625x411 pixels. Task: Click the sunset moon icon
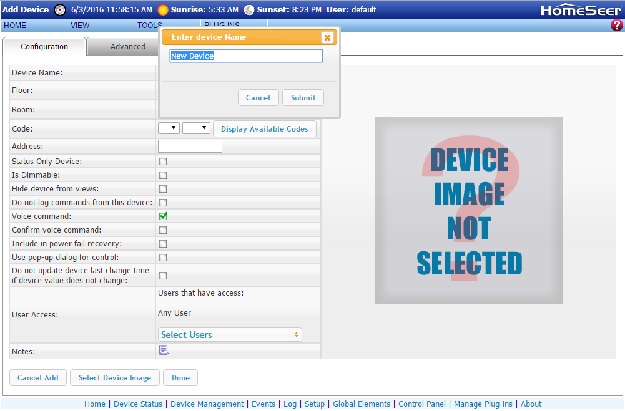(248, 9)
